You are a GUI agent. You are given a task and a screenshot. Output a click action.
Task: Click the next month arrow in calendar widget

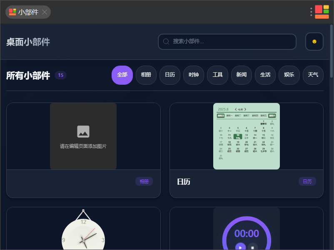(x=245, y=109)
